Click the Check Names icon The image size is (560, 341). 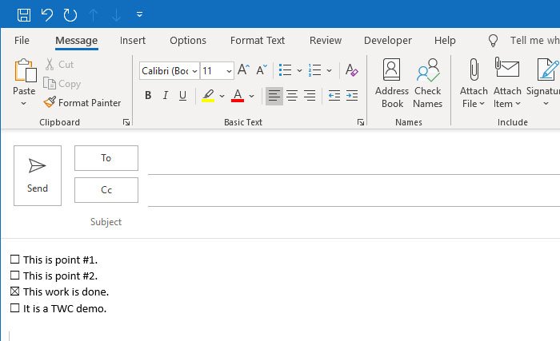click(428, 83)
